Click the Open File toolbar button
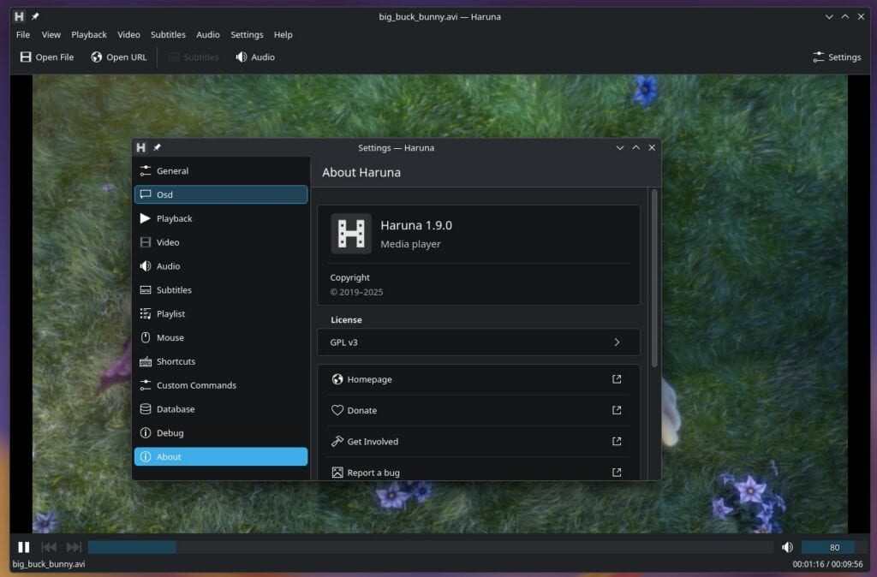 47,57
